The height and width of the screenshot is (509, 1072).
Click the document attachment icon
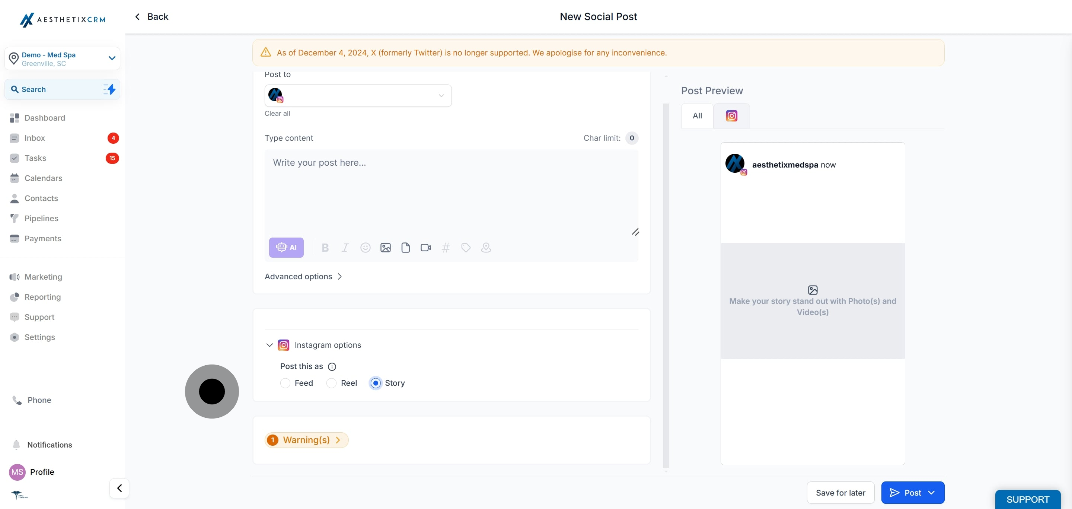click(405, 248)
